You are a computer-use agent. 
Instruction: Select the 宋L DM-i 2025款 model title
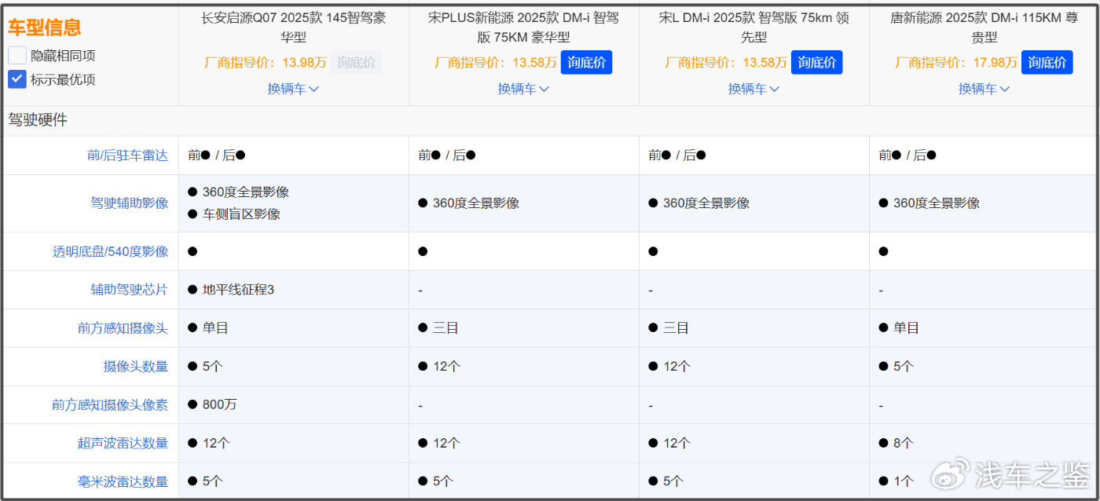point(753,27)
